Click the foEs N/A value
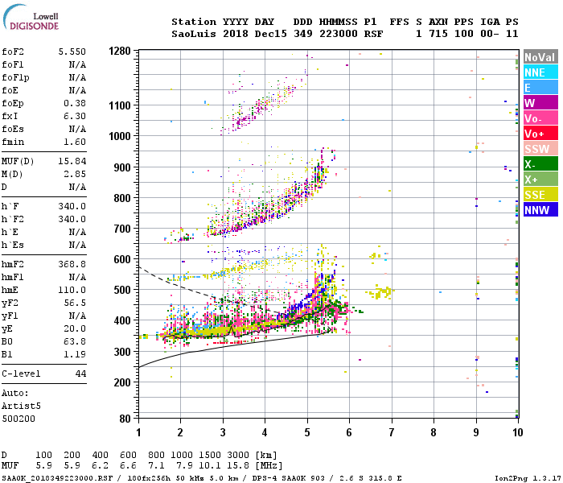This screenshot has width=563, height=483. tap(77, 129)
